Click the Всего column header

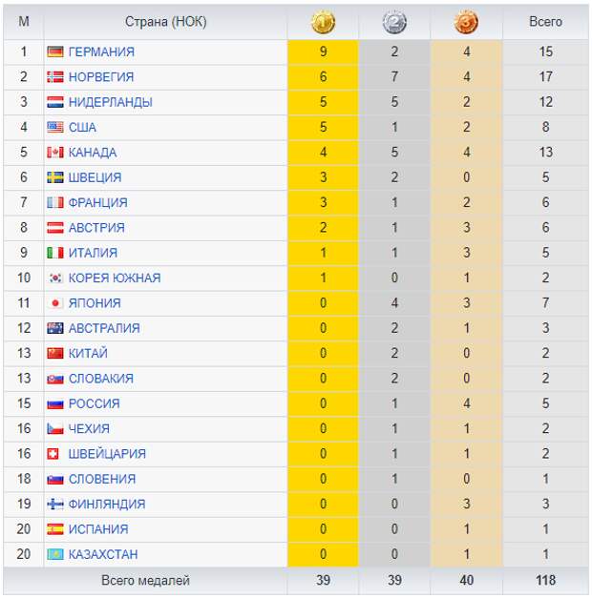click(545, 22)
